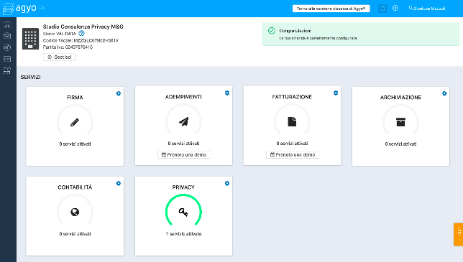The image size is (463, 262).
Task: Return to the classic Agyo version
Action: point(331,9)
